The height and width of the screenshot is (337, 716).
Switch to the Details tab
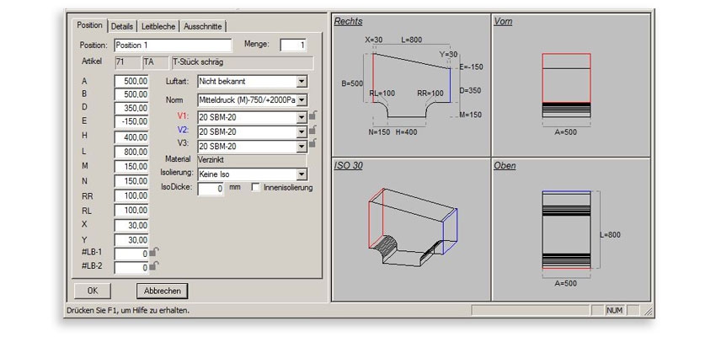pos(122,27)
